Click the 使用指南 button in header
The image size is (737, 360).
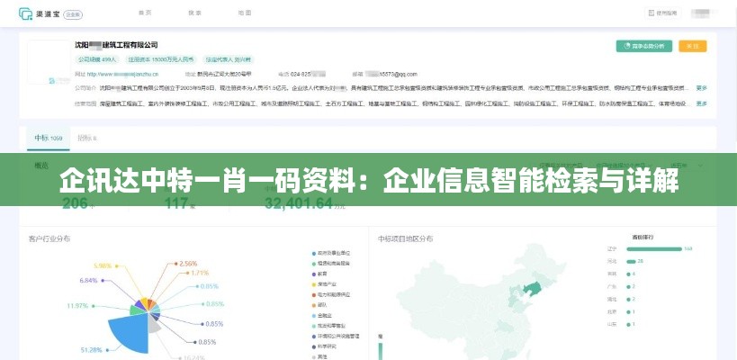[662, 13]
